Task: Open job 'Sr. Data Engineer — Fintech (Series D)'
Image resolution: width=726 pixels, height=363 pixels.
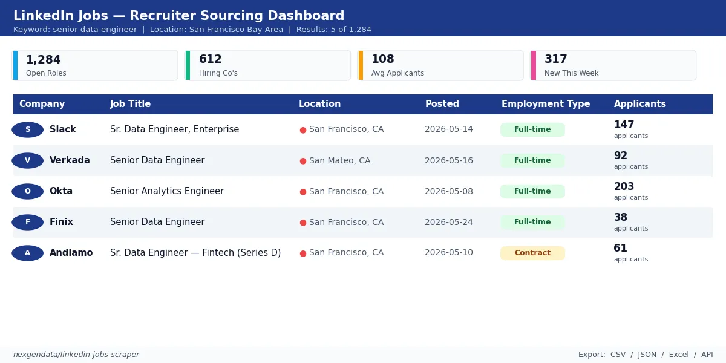Action: 195,253
